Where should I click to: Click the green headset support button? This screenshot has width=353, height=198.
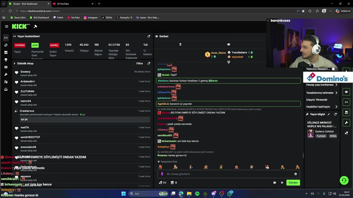[344, 180]
